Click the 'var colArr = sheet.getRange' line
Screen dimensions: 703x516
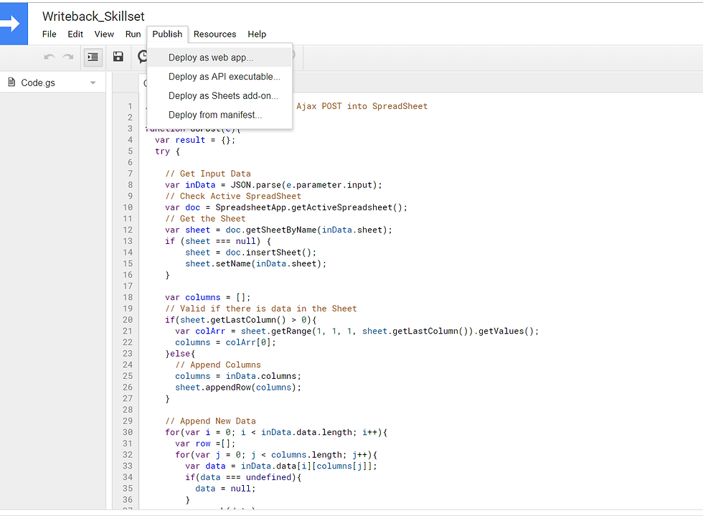(x=357, y=331)
